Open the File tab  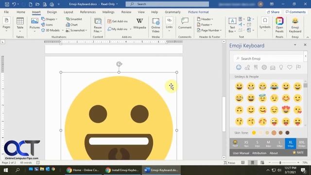pos(6,12)
